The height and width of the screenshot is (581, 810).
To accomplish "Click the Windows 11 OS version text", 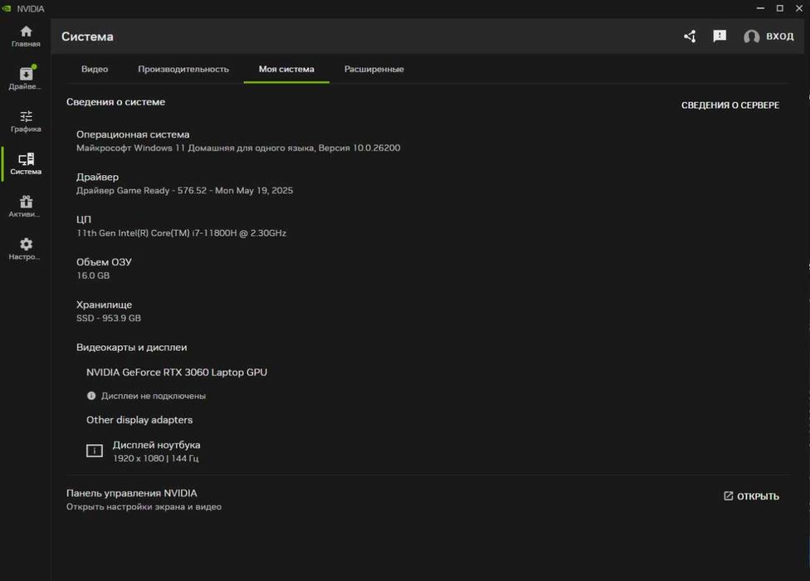I will pyautogui.click(x=238, y=148).
